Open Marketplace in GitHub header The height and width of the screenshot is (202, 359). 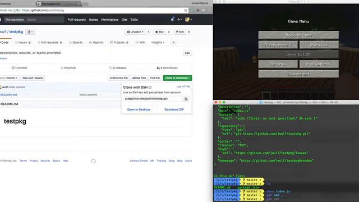[x=110, y=20]
